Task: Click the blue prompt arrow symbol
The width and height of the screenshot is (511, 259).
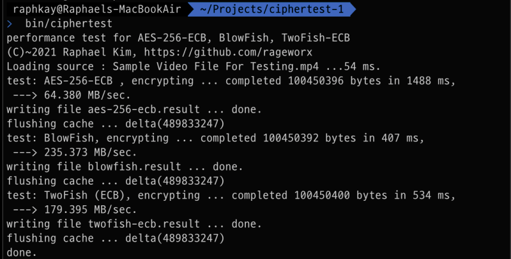Action: pos(9,24)
